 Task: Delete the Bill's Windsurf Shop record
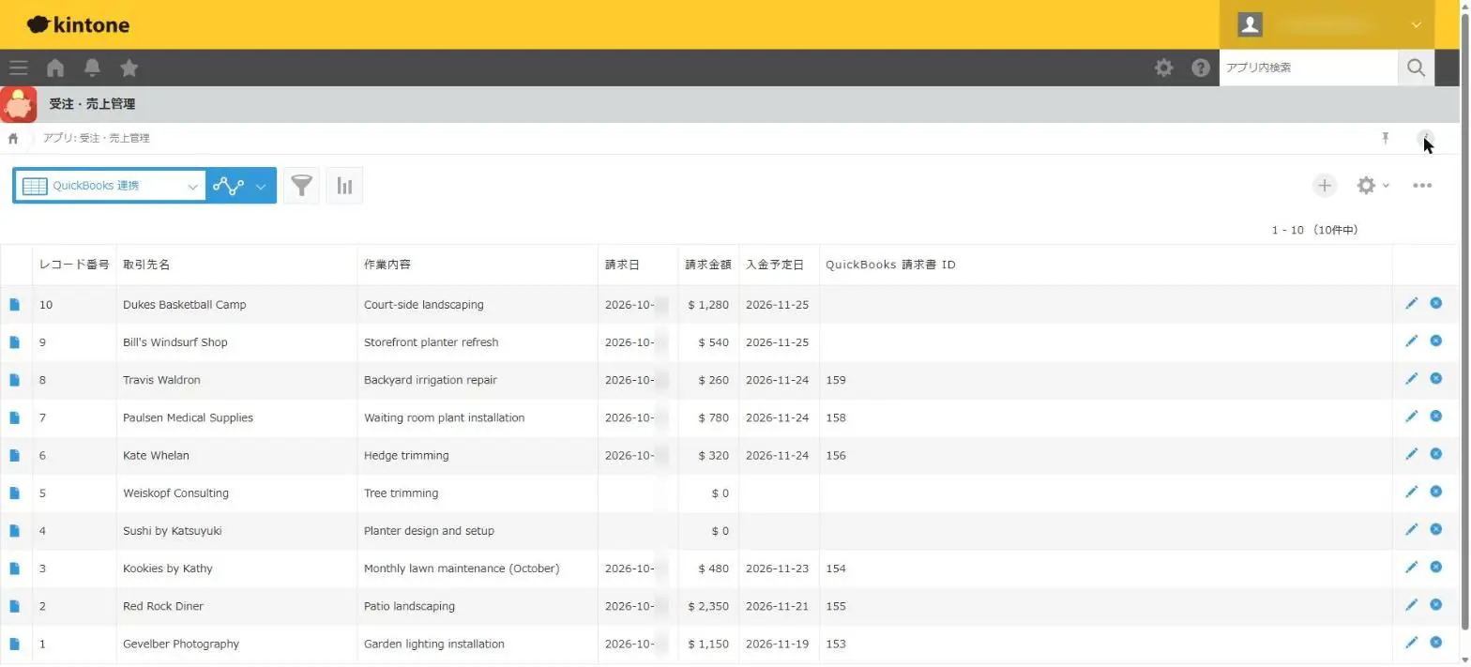click(1435, 341)
